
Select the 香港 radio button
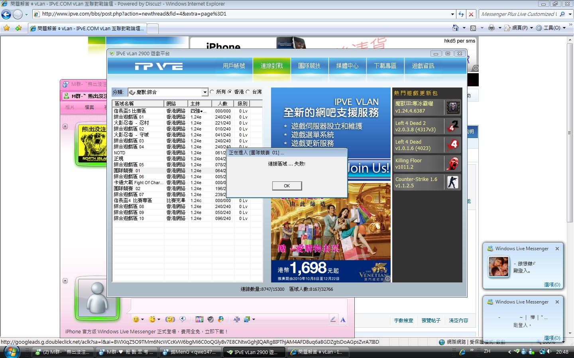click(x=230, y=92)
